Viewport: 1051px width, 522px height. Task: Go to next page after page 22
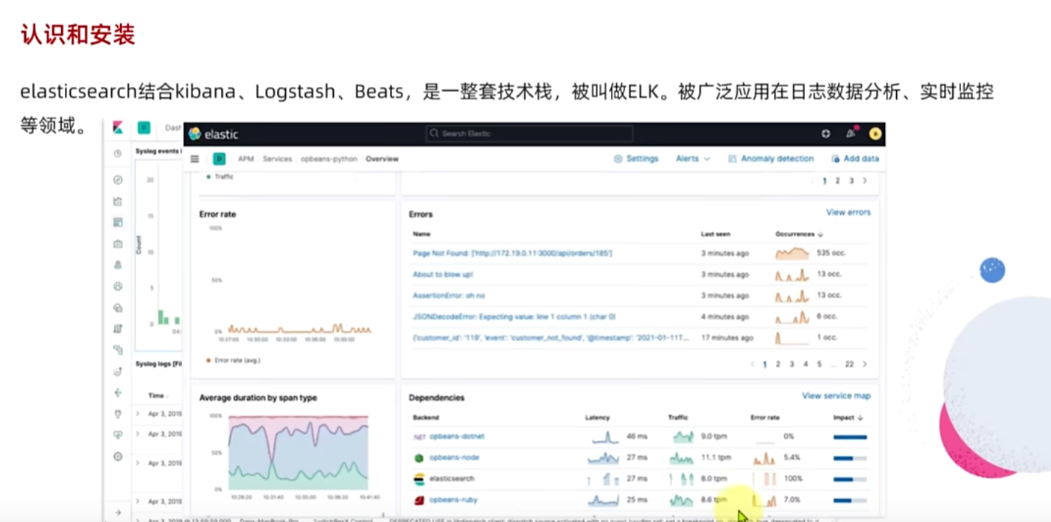pyautogui.click(x=865, y=364)
